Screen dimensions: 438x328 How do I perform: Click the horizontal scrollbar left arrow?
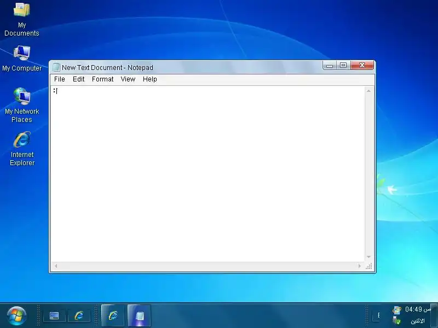tap(56, 266)
